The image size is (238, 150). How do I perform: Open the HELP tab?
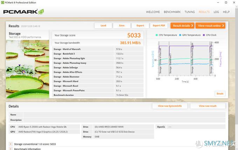(x=226, y=12)
